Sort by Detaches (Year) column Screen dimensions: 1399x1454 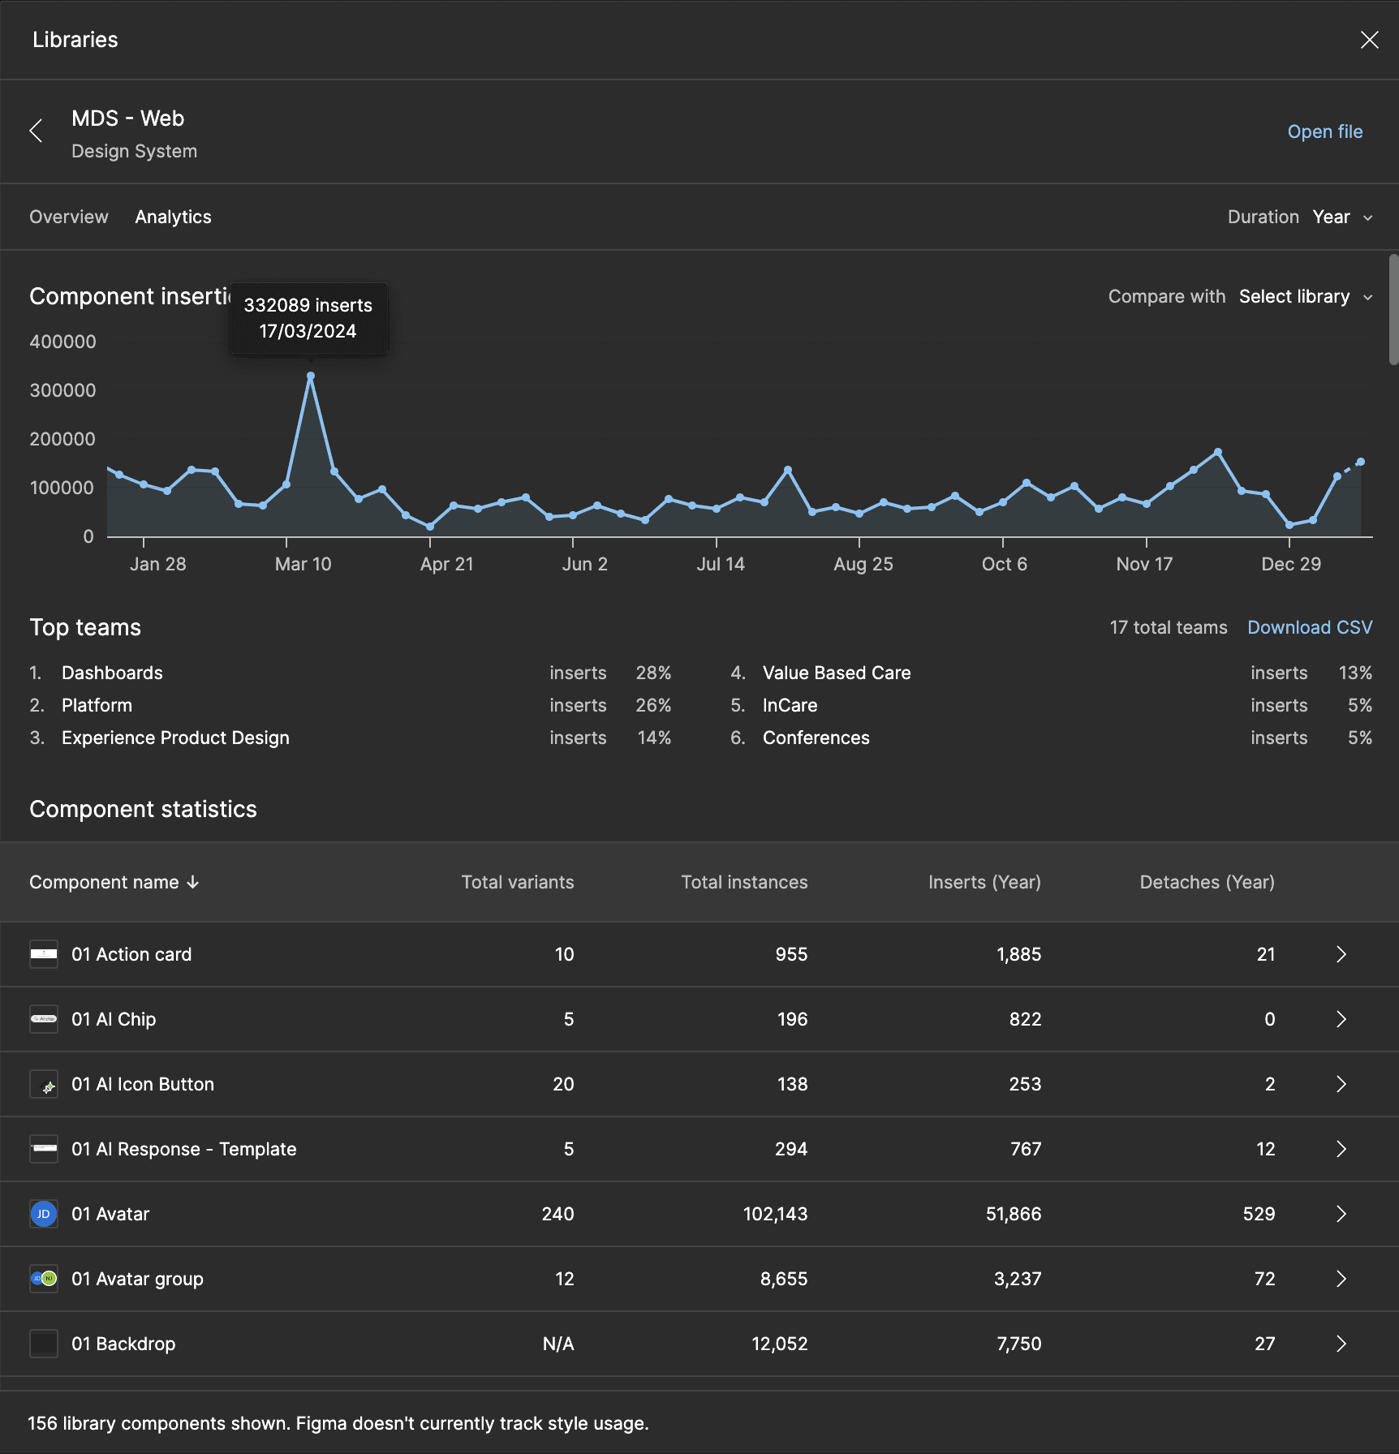tap(1207, 882)
